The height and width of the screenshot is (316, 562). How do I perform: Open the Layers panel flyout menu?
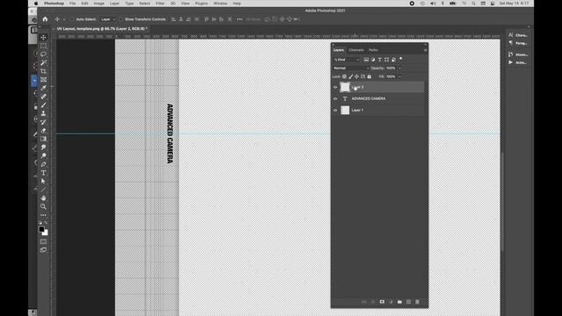(425, 50)
